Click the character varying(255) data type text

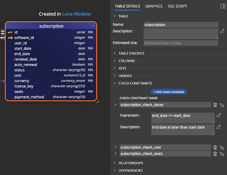(68, 86)
